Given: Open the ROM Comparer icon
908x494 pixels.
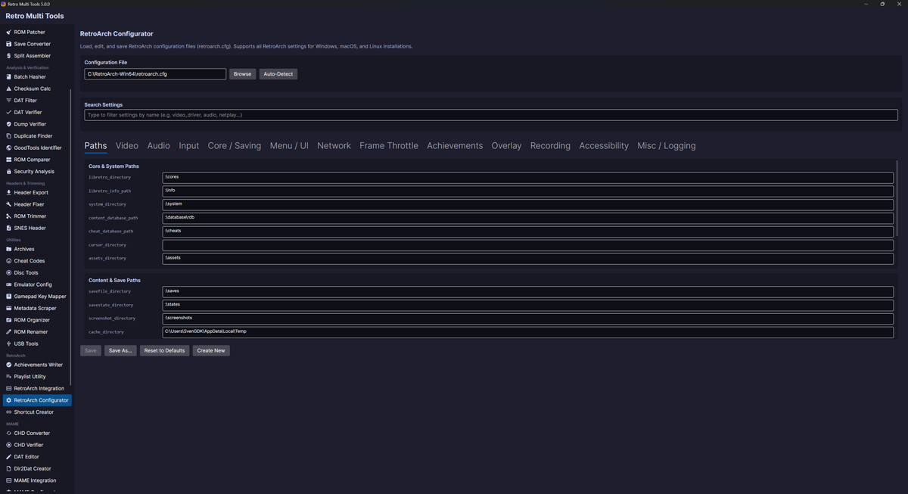Looking at the screenshot, I should tap(9, 160).
